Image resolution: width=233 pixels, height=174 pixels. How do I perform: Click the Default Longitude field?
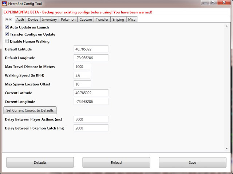tap(91, 58)
